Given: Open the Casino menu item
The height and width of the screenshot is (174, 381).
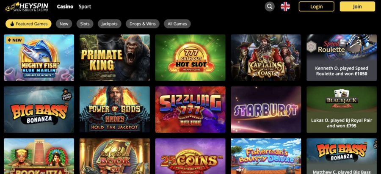Looking at the screenshot, I should point(65,6).
